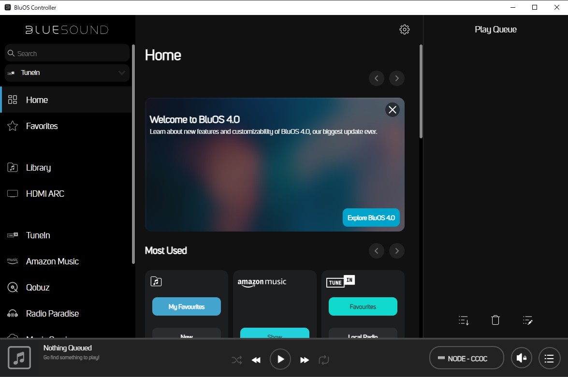Click the TuneIn Favourites button

pos(363,306)
